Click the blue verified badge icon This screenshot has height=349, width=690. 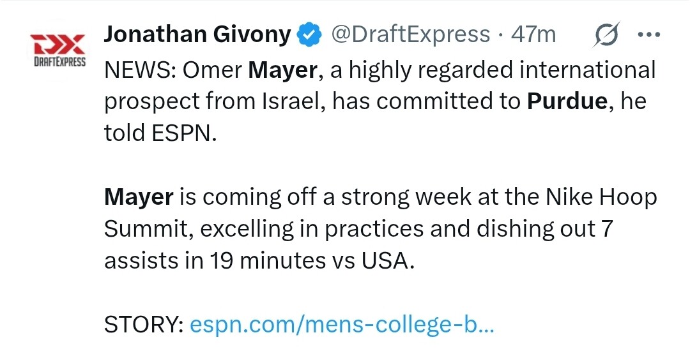click(310, 34)
